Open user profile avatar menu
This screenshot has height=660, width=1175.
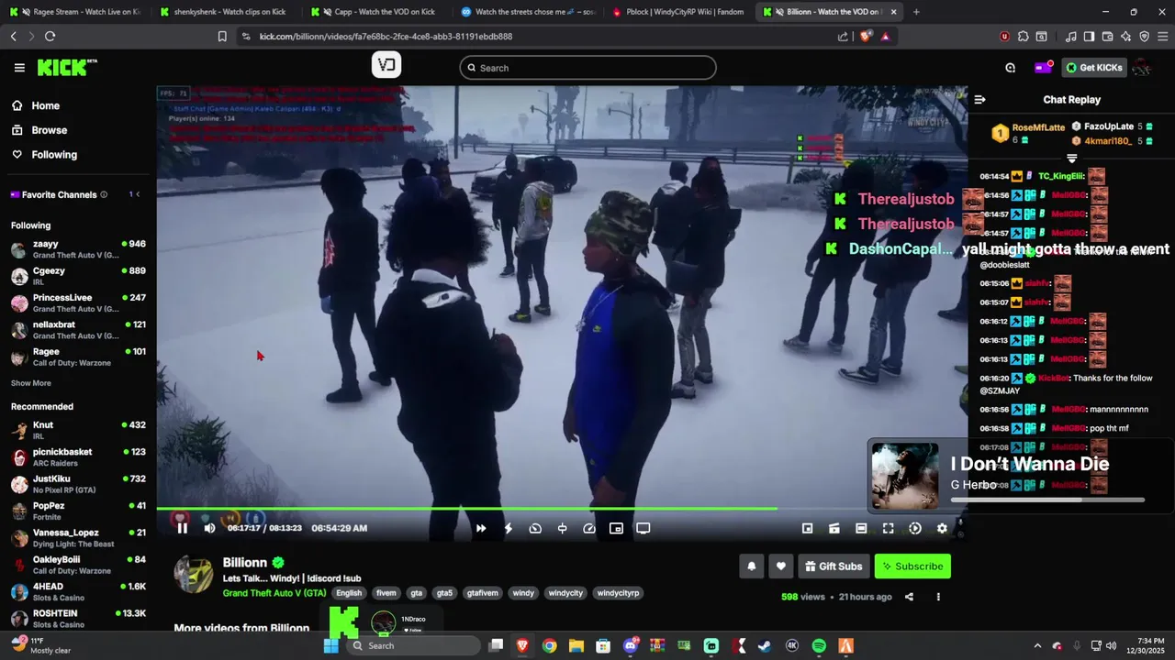tap(1141, 68)
